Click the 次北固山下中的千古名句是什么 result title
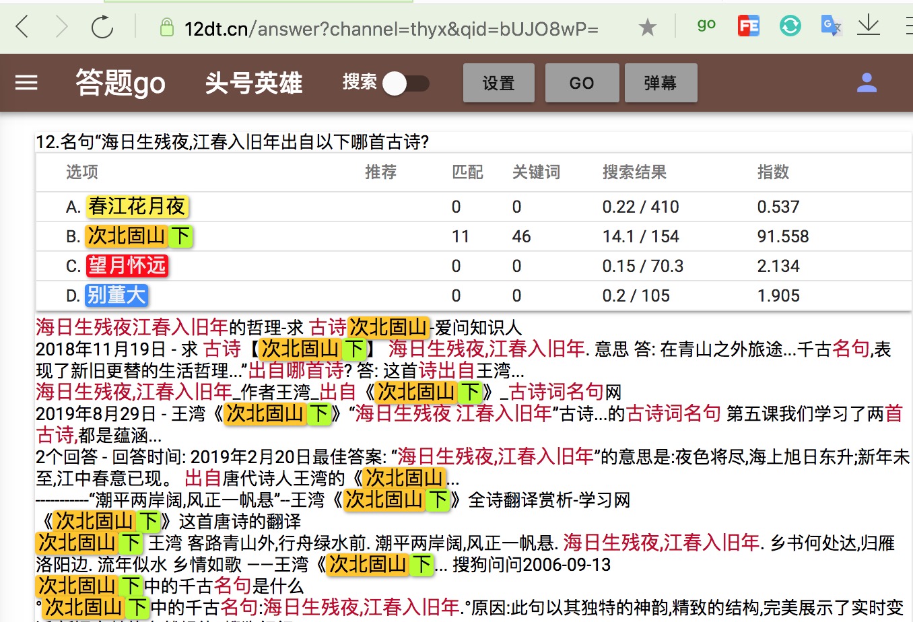913x622 pixels. point(170,586)
